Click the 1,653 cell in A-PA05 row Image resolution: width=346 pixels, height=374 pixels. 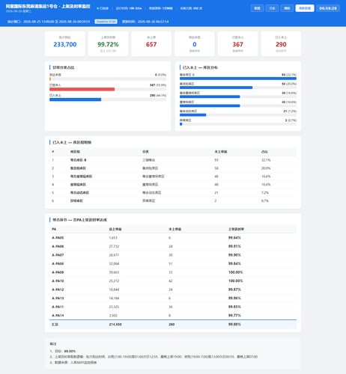[113, 238]
